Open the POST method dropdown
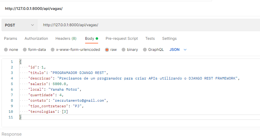Viewport: 260px width, 139px height. point(19,25)
